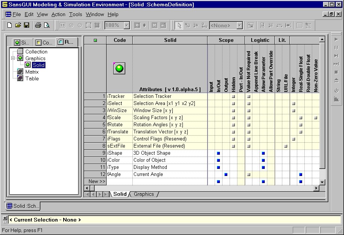The width and height of the screenshot is (344, 235).
Task: Click the New >> row header
Action: pyautogui.click(x=95, y=182)
